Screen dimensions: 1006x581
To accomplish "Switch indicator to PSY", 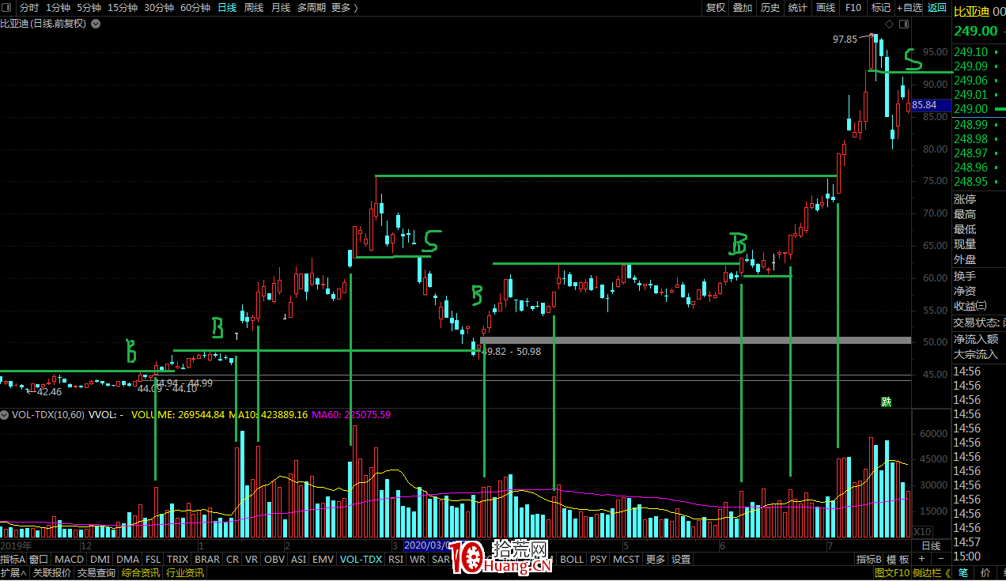I will click(x=599, y=559).
